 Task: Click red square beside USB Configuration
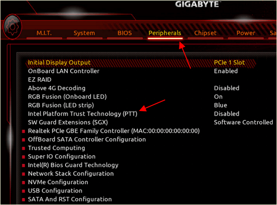click(x=23, y=191)
